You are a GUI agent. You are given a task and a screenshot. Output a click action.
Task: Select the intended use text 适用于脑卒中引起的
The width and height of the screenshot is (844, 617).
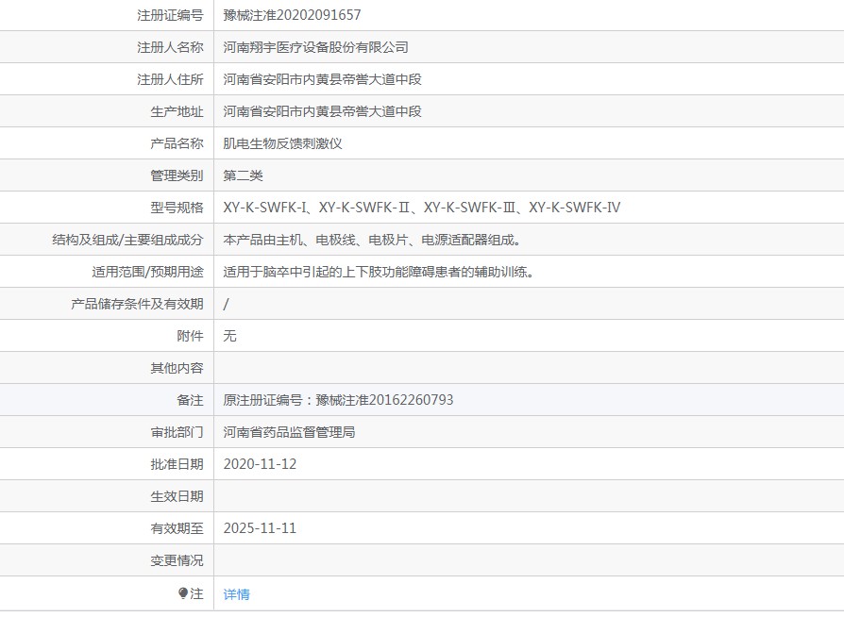coord(379,272)
